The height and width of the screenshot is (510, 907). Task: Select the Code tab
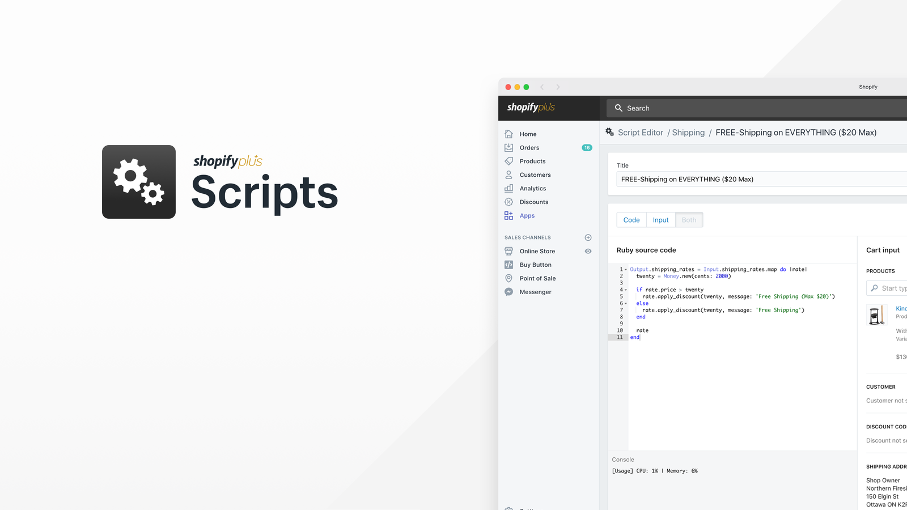(631, 220)
